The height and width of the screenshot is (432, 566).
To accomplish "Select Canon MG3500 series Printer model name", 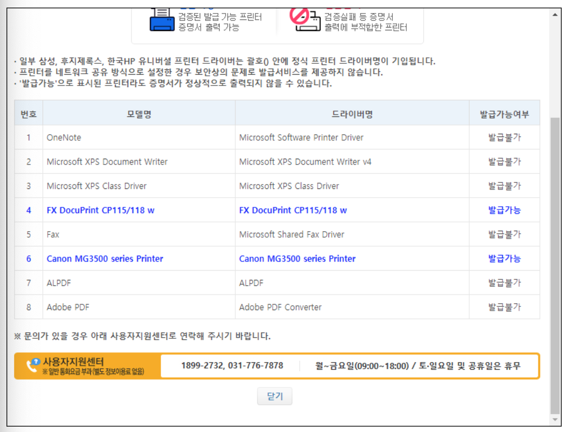I will [x=104, y=259].
